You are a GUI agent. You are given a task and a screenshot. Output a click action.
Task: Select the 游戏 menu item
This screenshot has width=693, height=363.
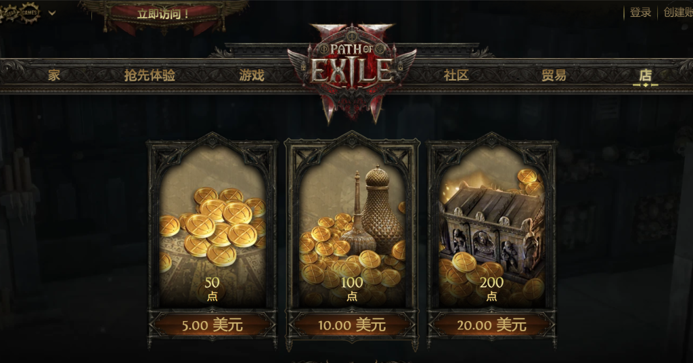[x=252, y=75]
